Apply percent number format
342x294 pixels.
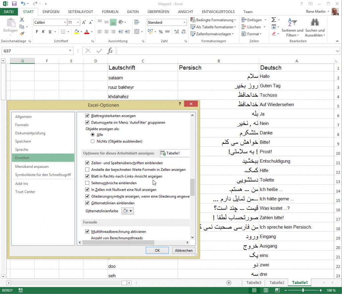pos(161,32)
